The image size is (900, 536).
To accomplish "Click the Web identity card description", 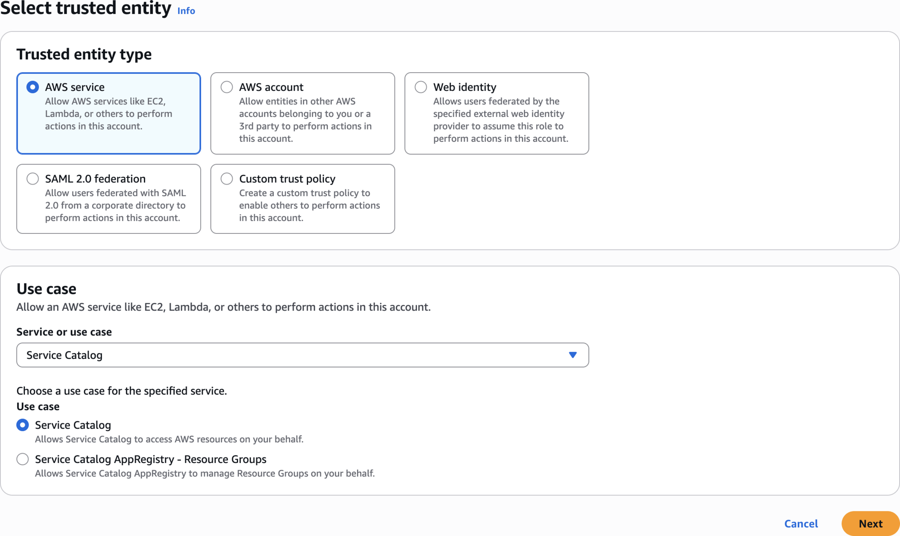I will click(x=500, y=120).
